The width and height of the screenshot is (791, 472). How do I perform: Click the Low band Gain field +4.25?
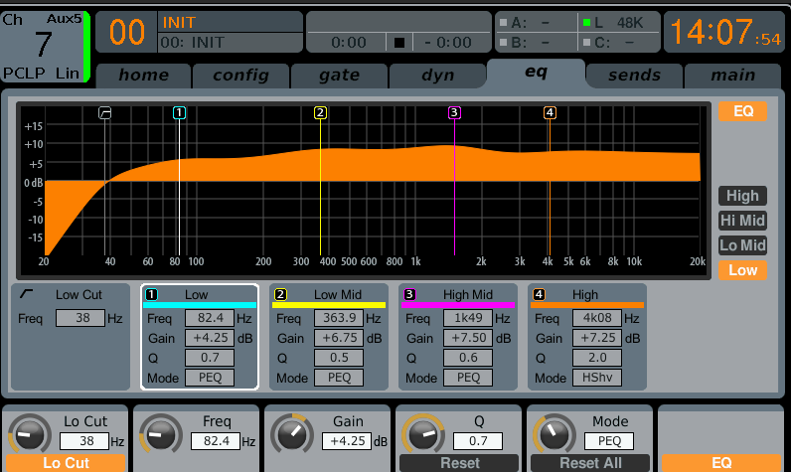(210, 338)
